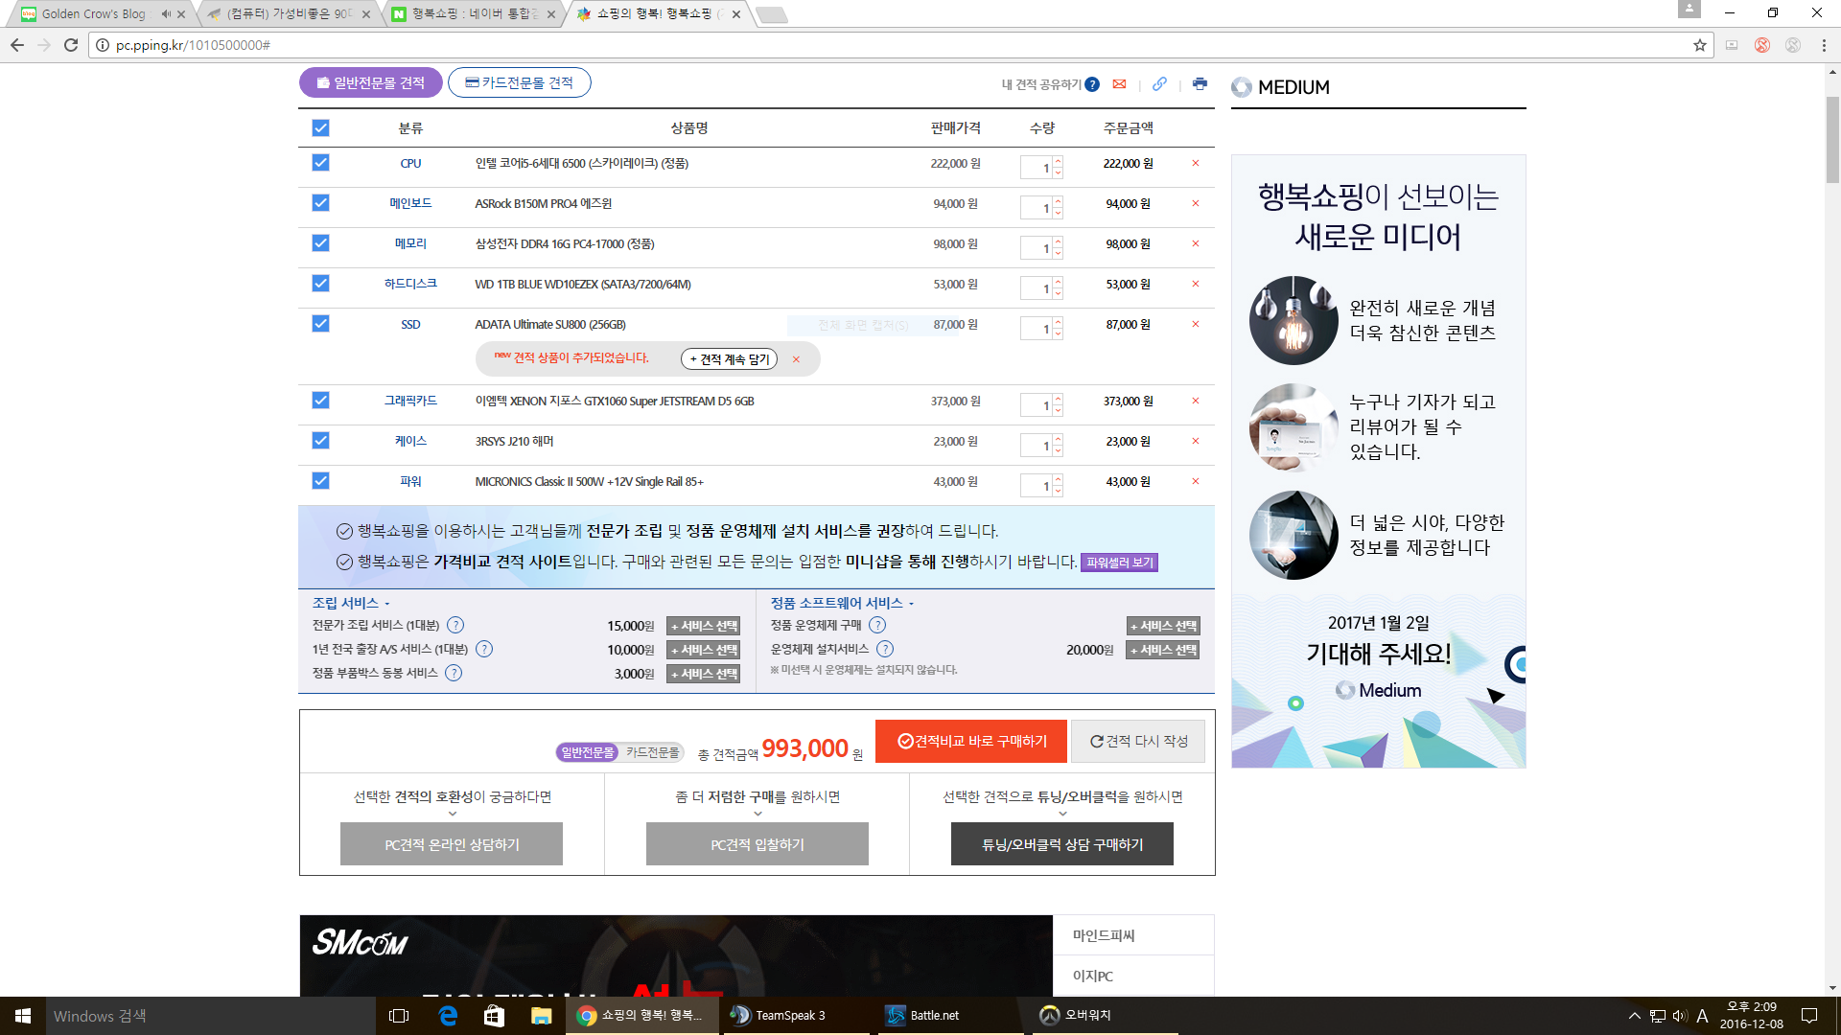Click the help icon beside 내 견적 공유하기
The width and height of the screenshot is (1841, 1035).
[1092, 84]
